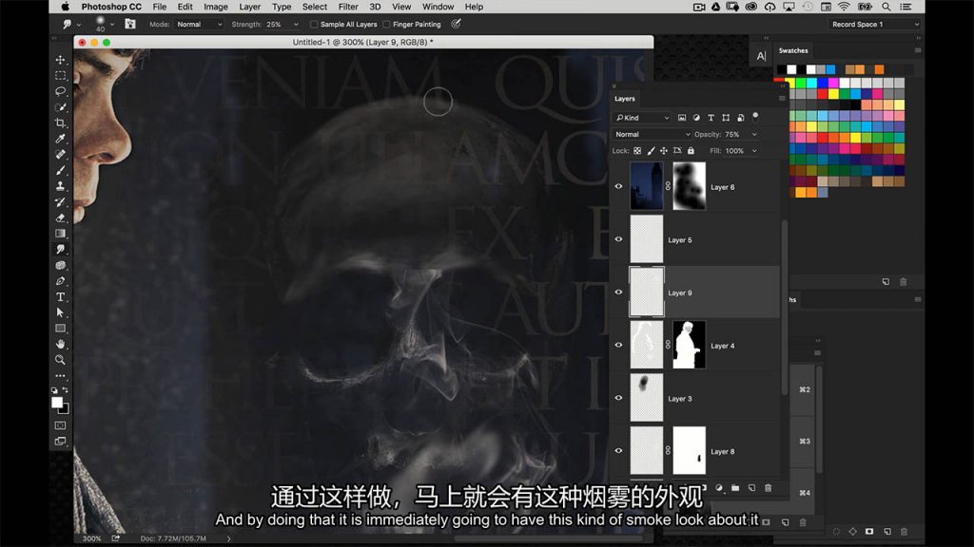974x547 pixels.
Task: Open the Brush Settings panel toggle
Action: coord(129,24)
